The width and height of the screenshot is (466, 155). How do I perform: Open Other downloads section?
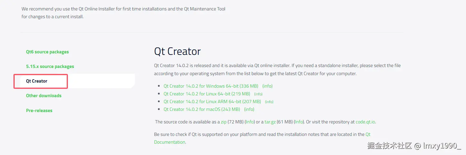click(44, 96)
